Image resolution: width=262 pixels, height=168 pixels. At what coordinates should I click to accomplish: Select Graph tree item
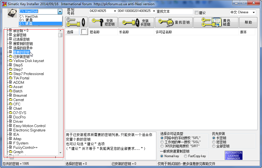pyautogui.click(x=18, y=152)
